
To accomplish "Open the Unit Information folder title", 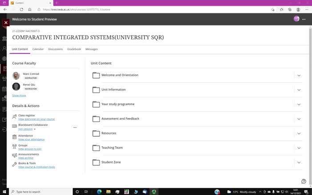I will 113,89.
